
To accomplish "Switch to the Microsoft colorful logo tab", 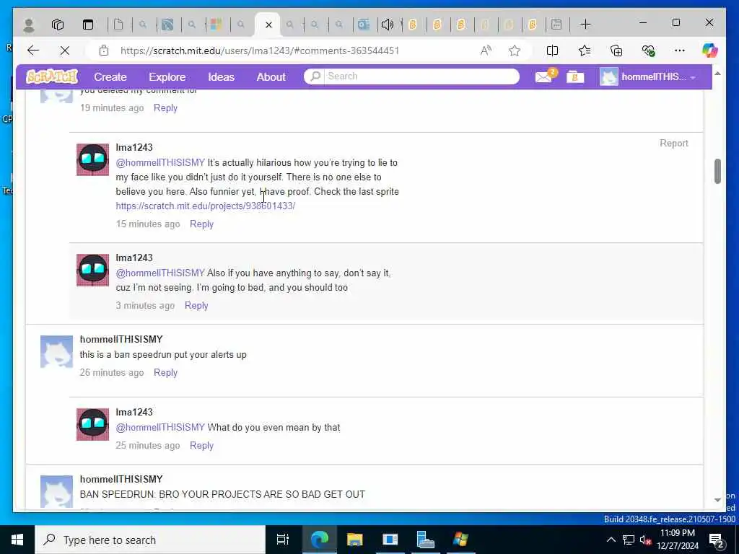I will coord(217,25).
